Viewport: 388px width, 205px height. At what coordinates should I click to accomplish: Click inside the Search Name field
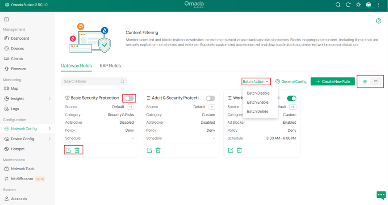94,81
